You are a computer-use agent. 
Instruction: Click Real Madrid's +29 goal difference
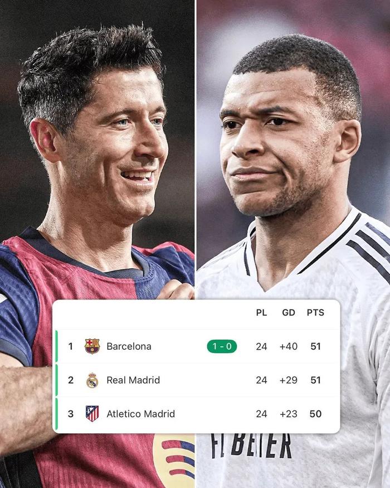(x=289, y=380)
